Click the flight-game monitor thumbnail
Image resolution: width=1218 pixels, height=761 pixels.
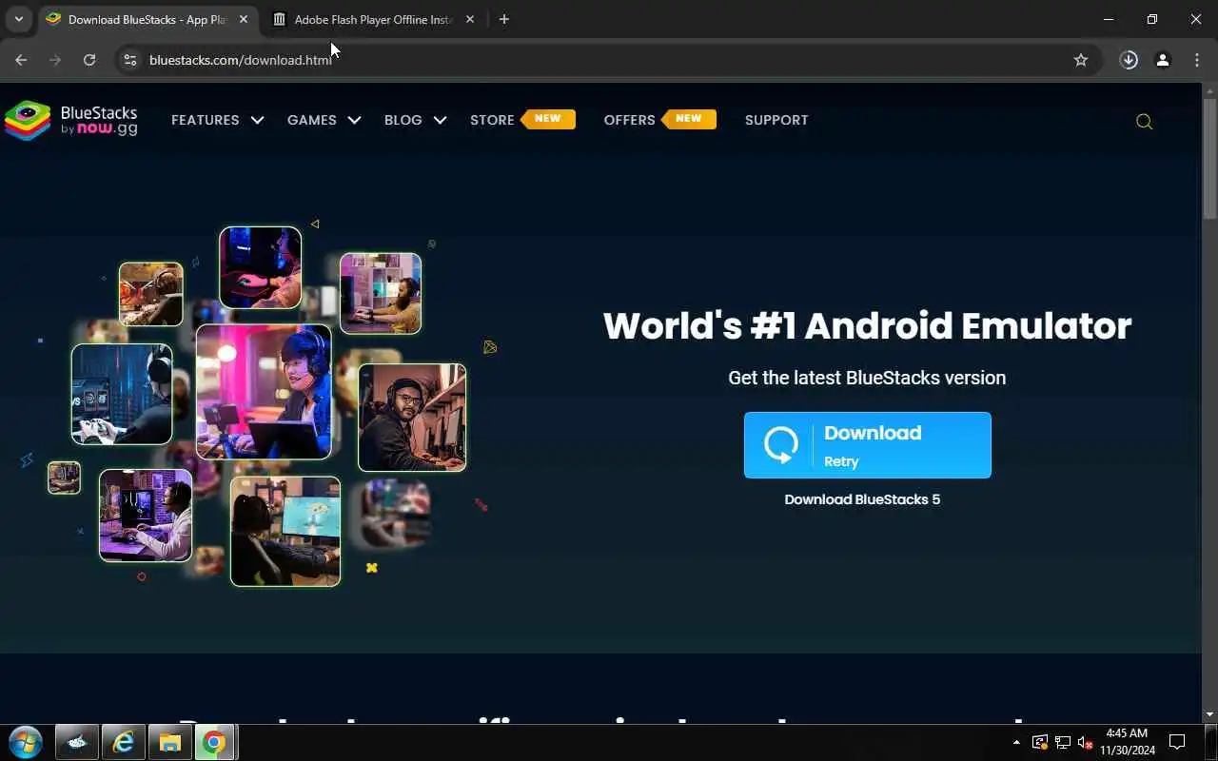pos(285,531)
